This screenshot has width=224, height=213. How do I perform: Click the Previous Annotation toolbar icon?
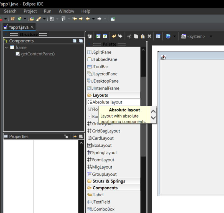pos(63,19)
